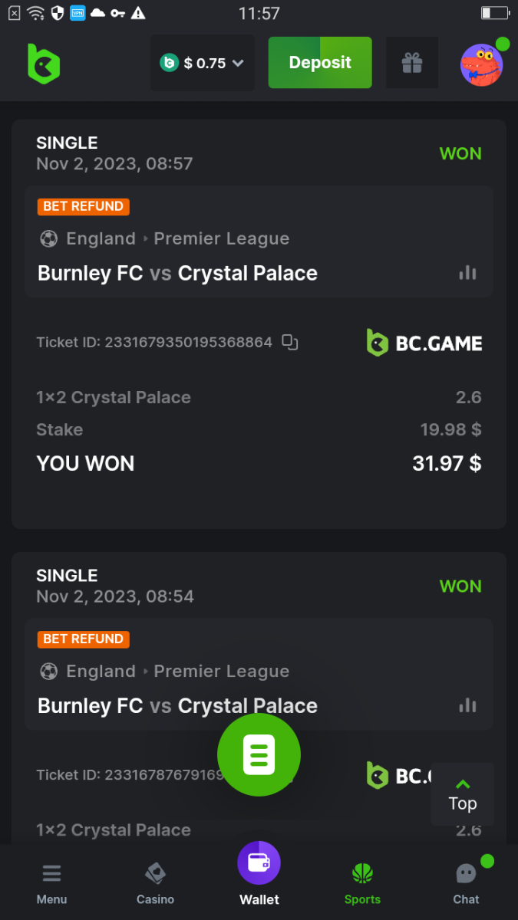518x920 pixels.
Task: Open the green floating bet slip button
Action: [x=259, y=754]
